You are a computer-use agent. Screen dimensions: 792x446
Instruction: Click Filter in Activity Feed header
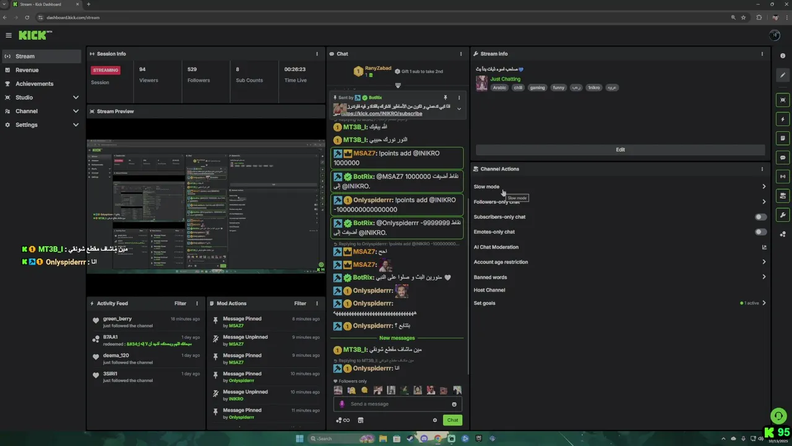180,304
